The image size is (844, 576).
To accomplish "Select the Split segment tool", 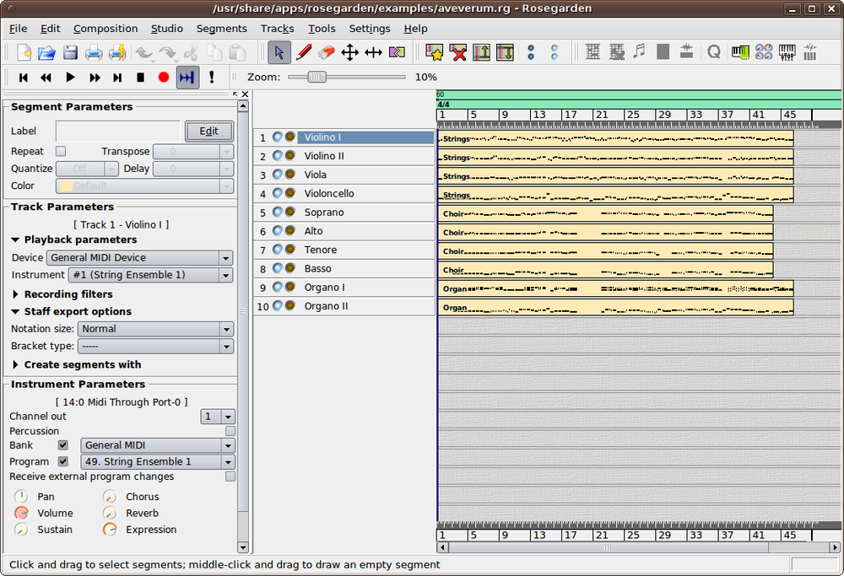I will coord(396,52).
